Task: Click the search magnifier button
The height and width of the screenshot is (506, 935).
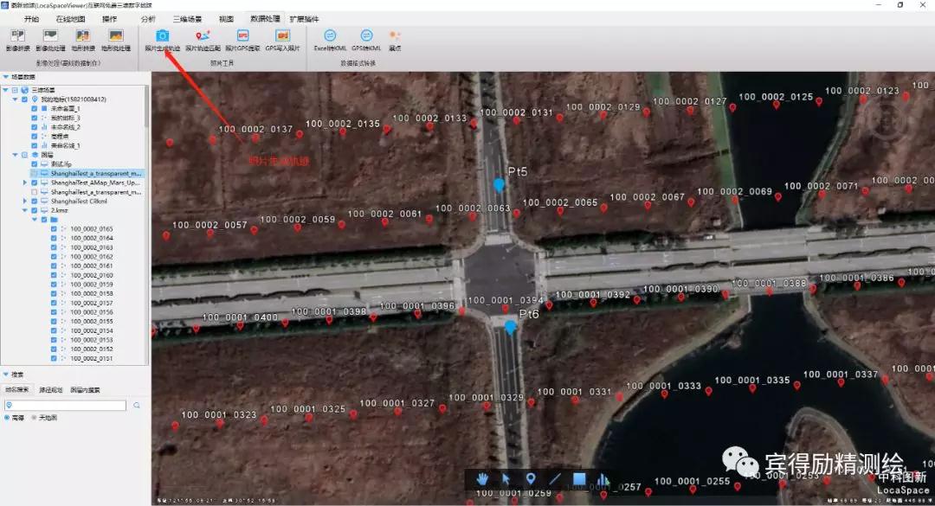Action: coord(137,405)
